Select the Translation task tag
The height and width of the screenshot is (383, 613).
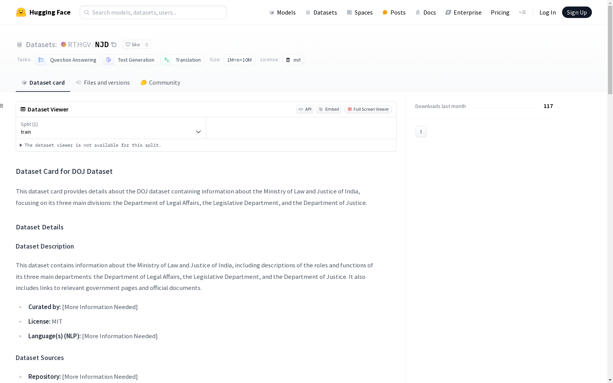point(182,60)
